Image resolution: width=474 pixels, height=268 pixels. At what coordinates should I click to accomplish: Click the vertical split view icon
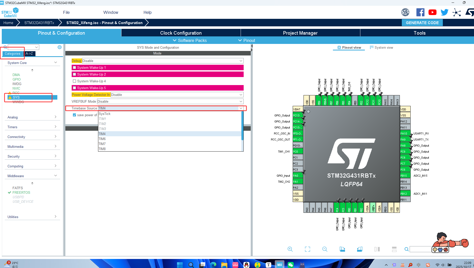pyautogui.click(x=377, y=249)
